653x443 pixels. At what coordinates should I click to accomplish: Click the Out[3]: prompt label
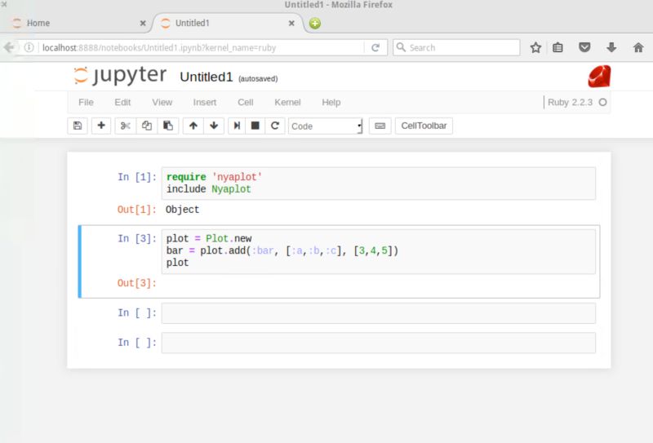pyautogui.click(x=137, y=284)
